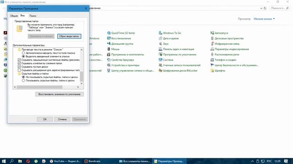Image resolution: width=293 pixels, height=164 pixels.
Task: Click 'Восстановить значения по умолчанию' button
Action: 60,94
